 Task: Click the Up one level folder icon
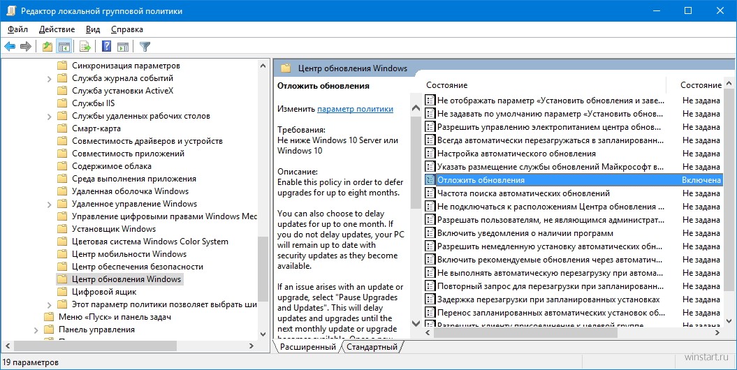pyautogui.click(x=48, y=47)
